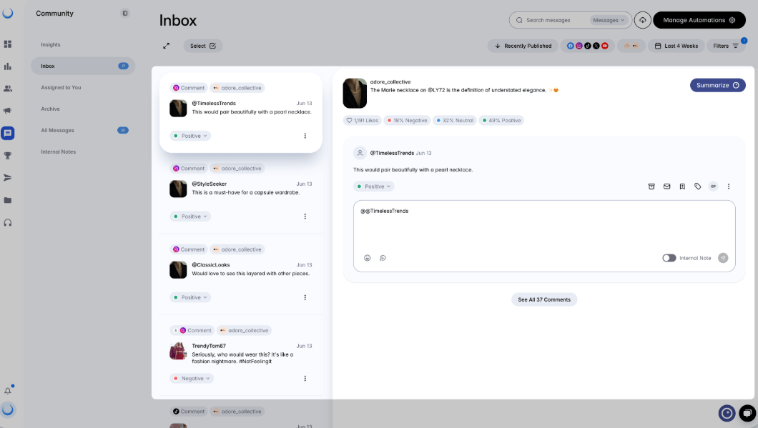Click See All 37 Comments
758x428 pixels.
[544, 299]
